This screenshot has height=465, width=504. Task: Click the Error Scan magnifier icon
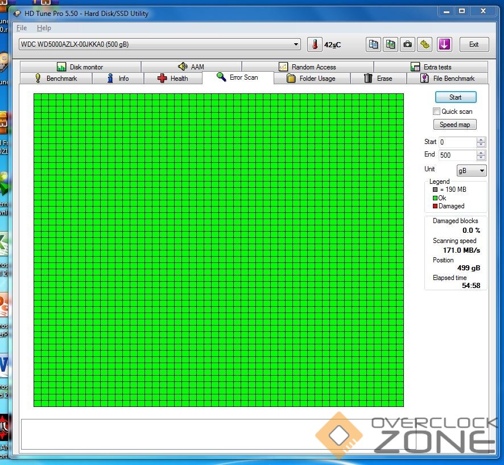221,77
